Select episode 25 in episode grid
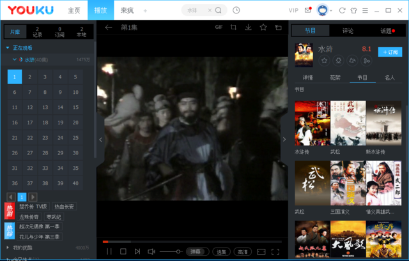This screenshot has height=261, width=409. click(x=75, y=138)
